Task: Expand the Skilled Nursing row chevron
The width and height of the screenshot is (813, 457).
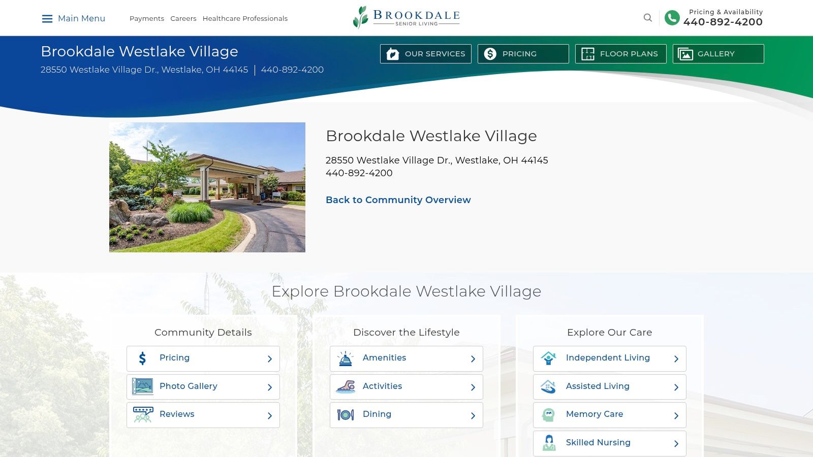Action: 676,444
